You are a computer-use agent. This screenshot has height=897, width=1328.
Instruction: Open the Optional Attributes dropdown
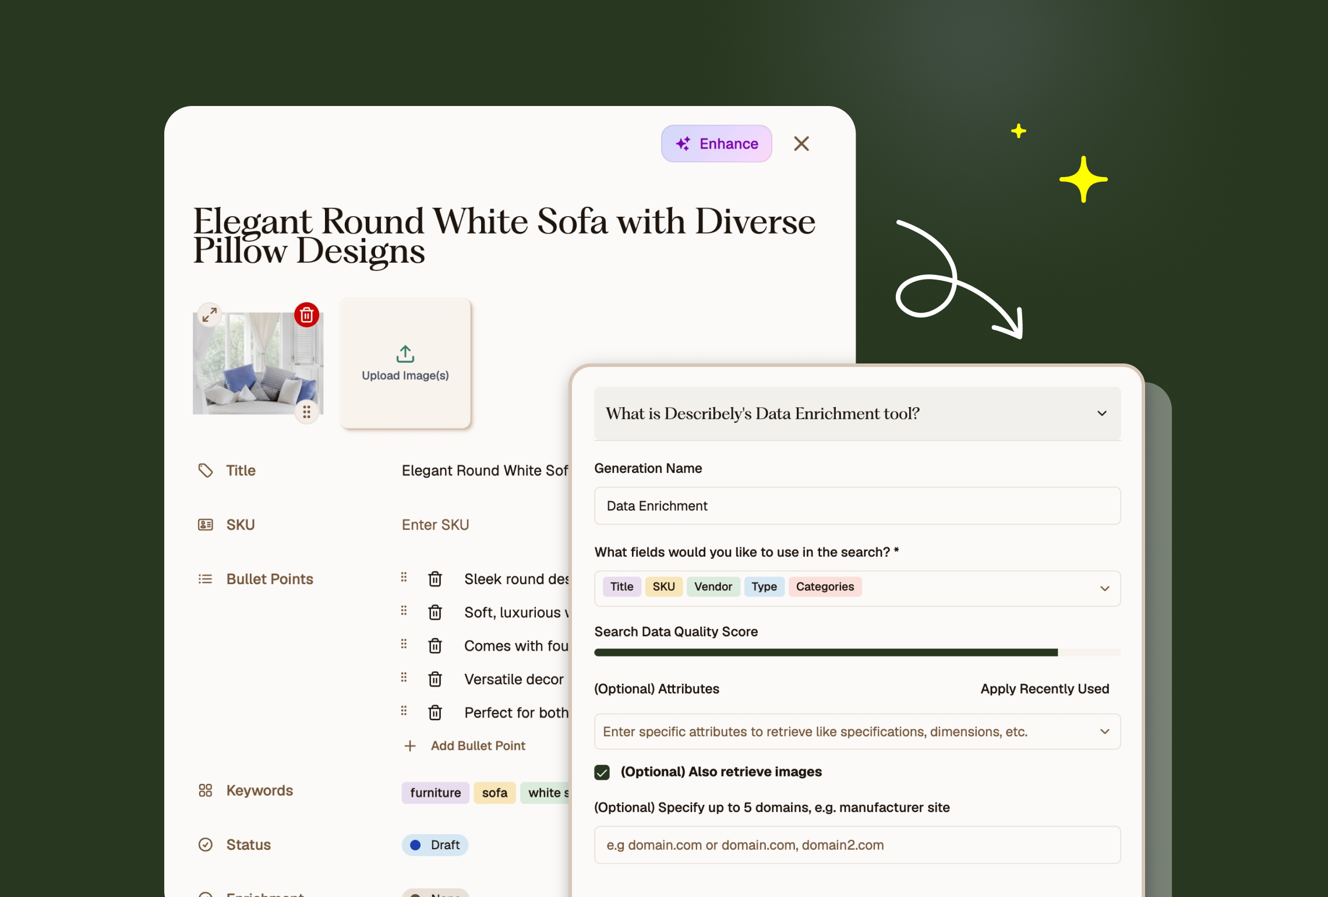1104,732
